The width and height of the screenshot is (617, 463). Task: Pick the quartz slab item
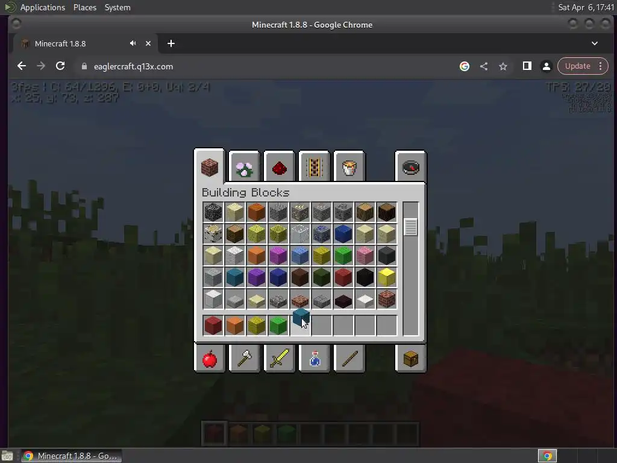point(365,300)
